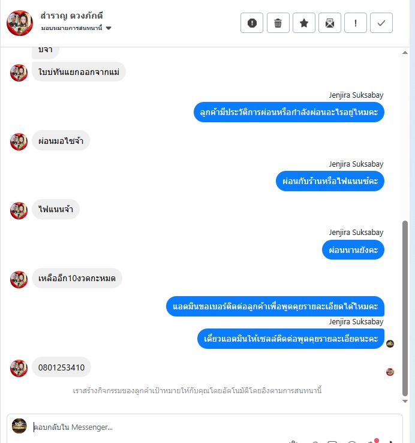Click the seen-by page avatar indicator
415x443 pixels.
click(390, 343)
